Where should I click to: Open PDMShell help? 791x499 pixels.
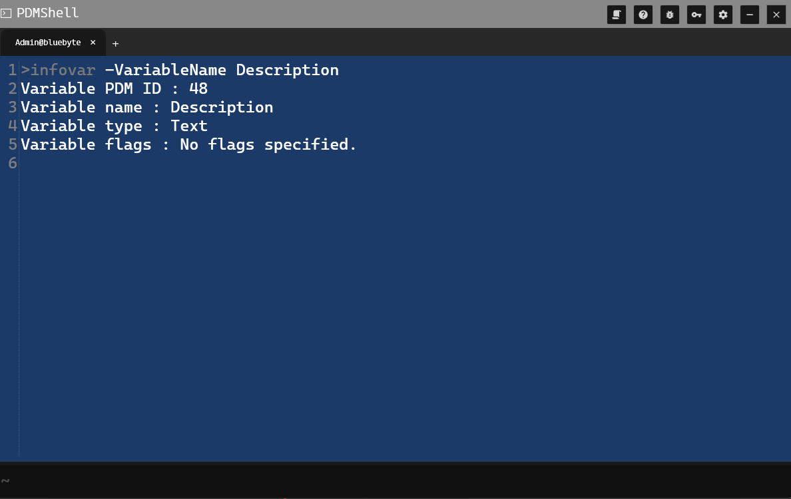coord(643,14)
